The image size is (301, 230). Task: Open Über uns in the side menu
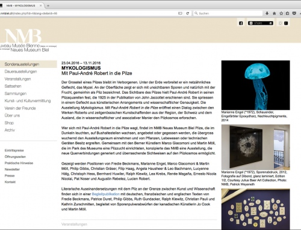tap(12, 115)
